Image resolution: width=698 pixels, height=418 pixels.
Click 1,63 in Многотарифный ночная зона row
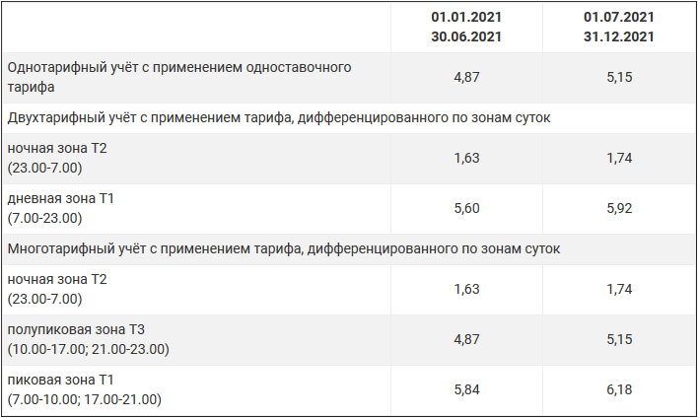click(466, 289)
